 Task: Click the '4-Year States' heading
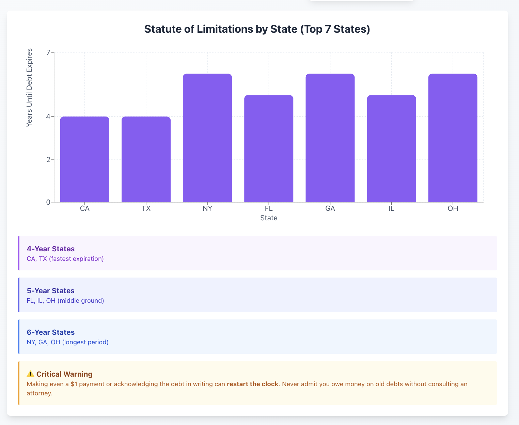pos(51,249)
